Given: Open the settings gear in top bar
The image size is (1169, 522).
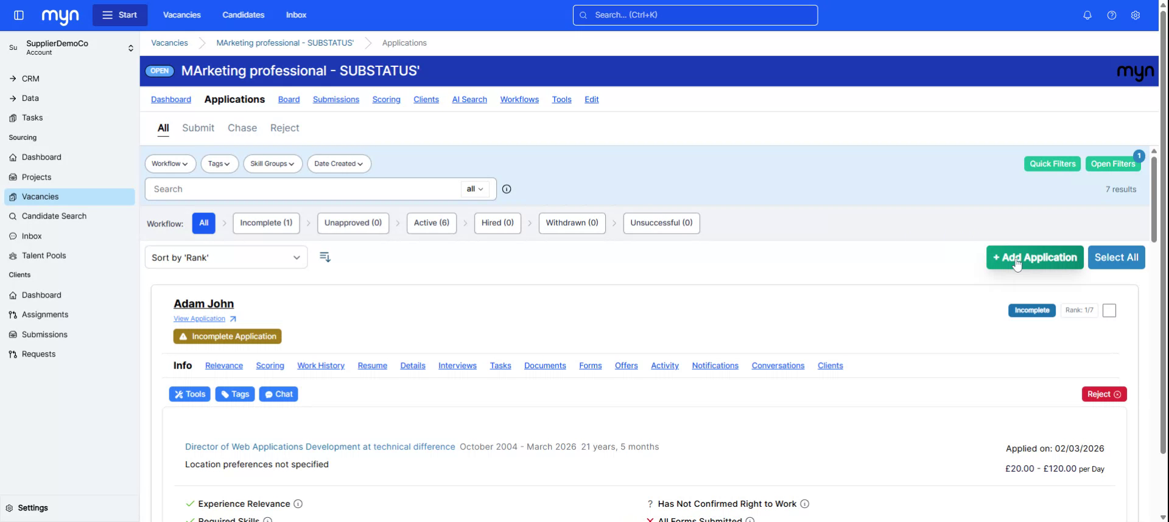Looking at the screenshot, I should 1135,15.
